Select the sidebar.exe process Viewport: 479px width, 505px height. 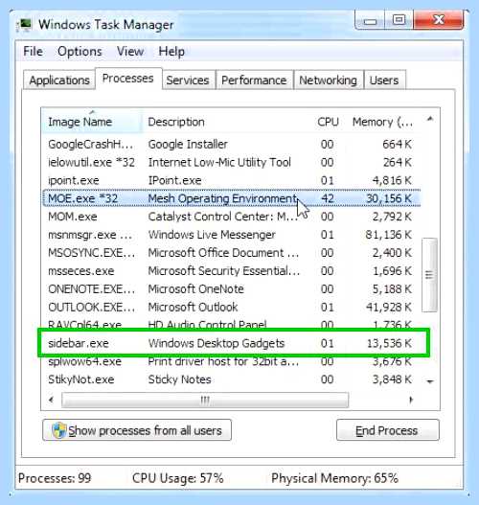[x=231, y=343]
